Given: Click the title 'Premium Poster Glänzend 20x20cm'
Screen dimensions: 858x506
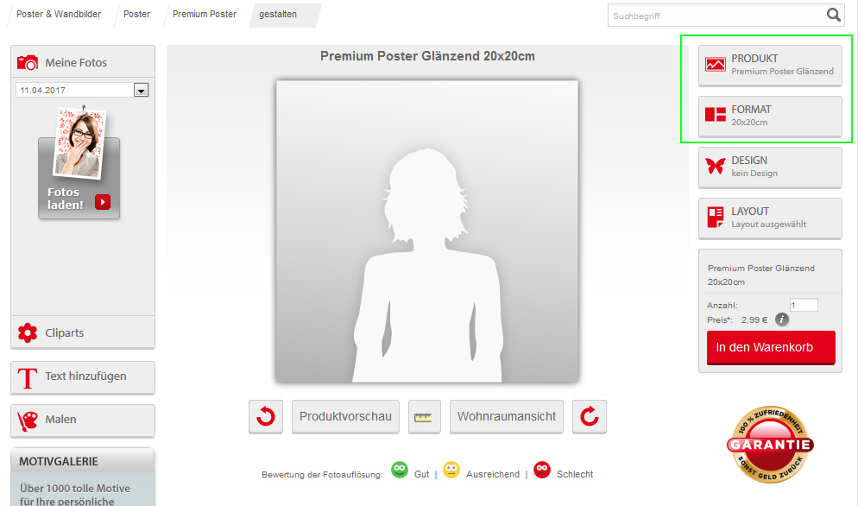Looking at the screenshot, I should (x=427, y=56).
